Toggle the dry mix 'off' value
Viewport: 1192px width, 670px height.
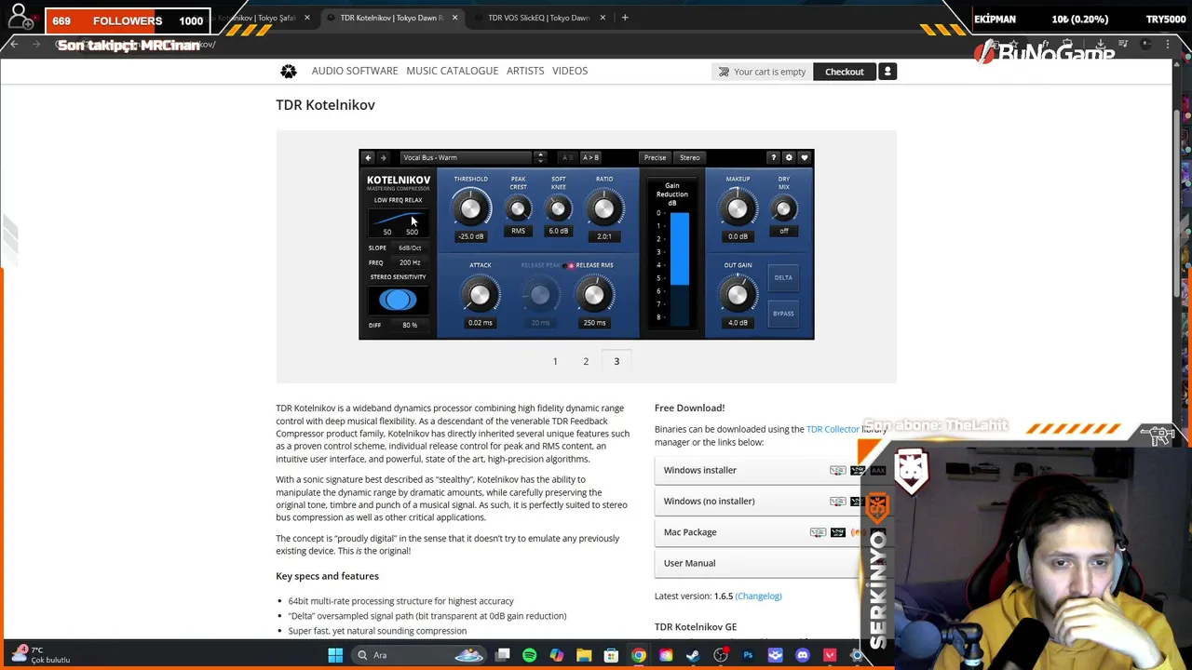coord(784,231)
